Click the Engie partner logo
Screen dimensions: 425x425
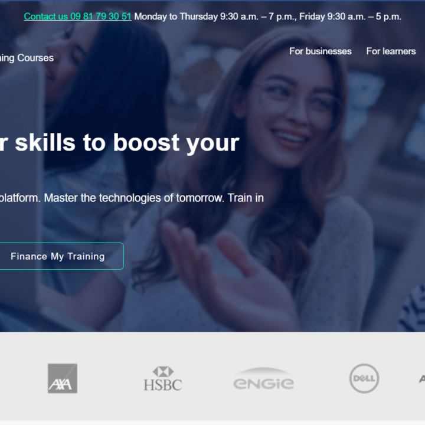[x=263, y=378]
